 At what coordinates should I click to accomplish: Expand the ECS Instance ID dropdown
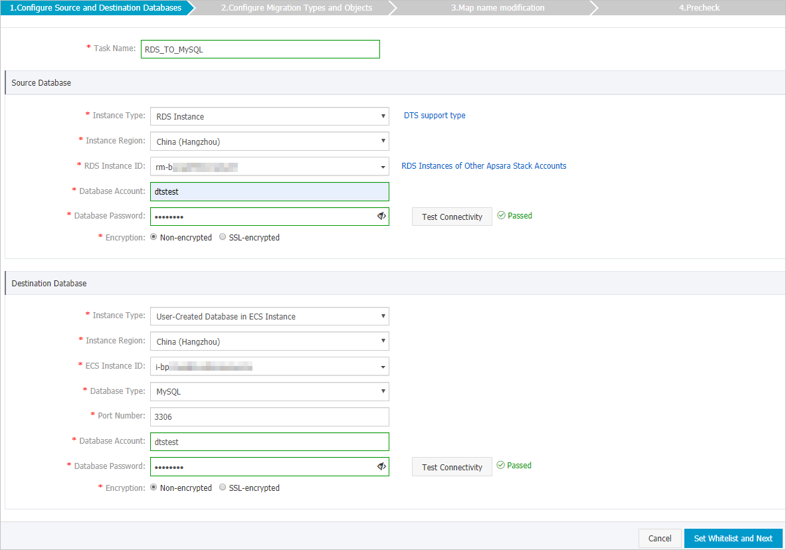click(x=383, y=366)
